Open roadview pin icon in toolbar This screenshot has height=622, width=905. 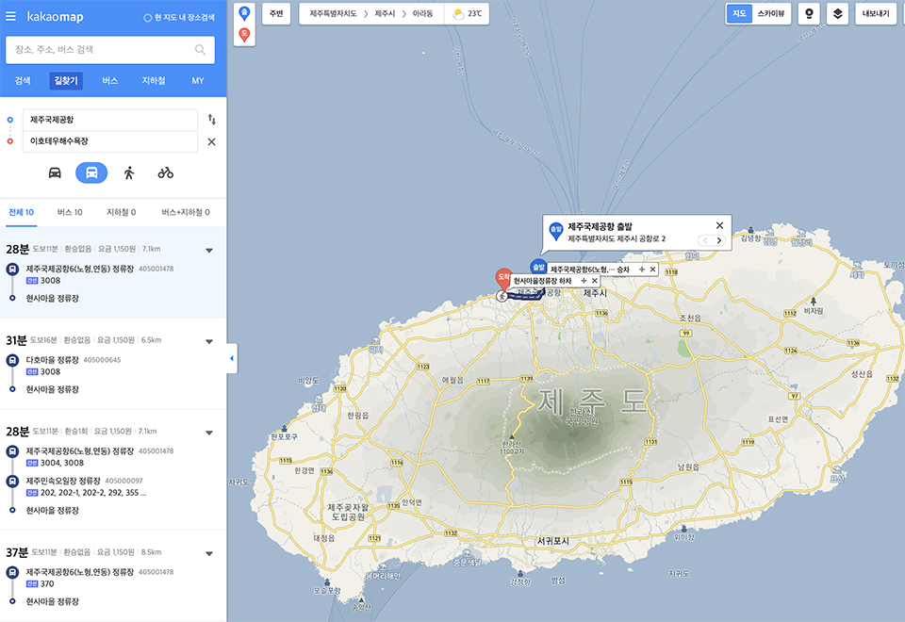pos(809,14)
